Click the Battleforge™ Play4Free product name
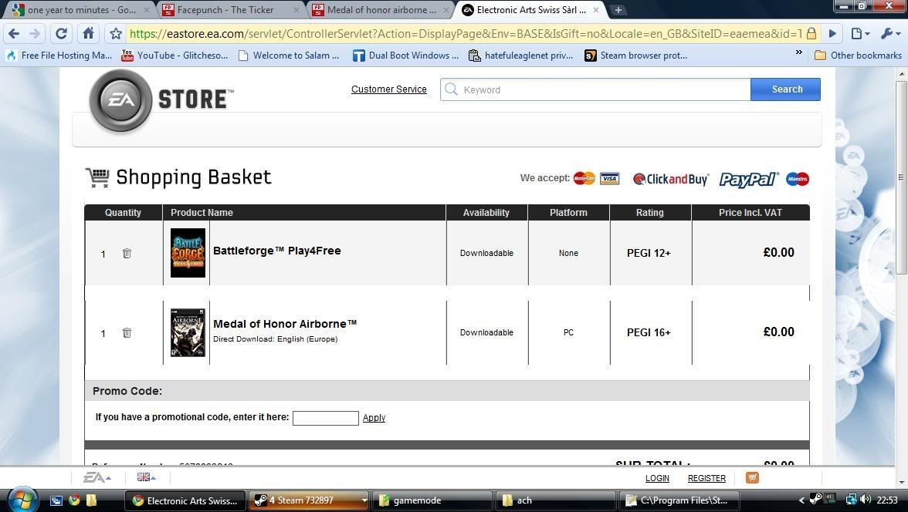 coord(276,251)
